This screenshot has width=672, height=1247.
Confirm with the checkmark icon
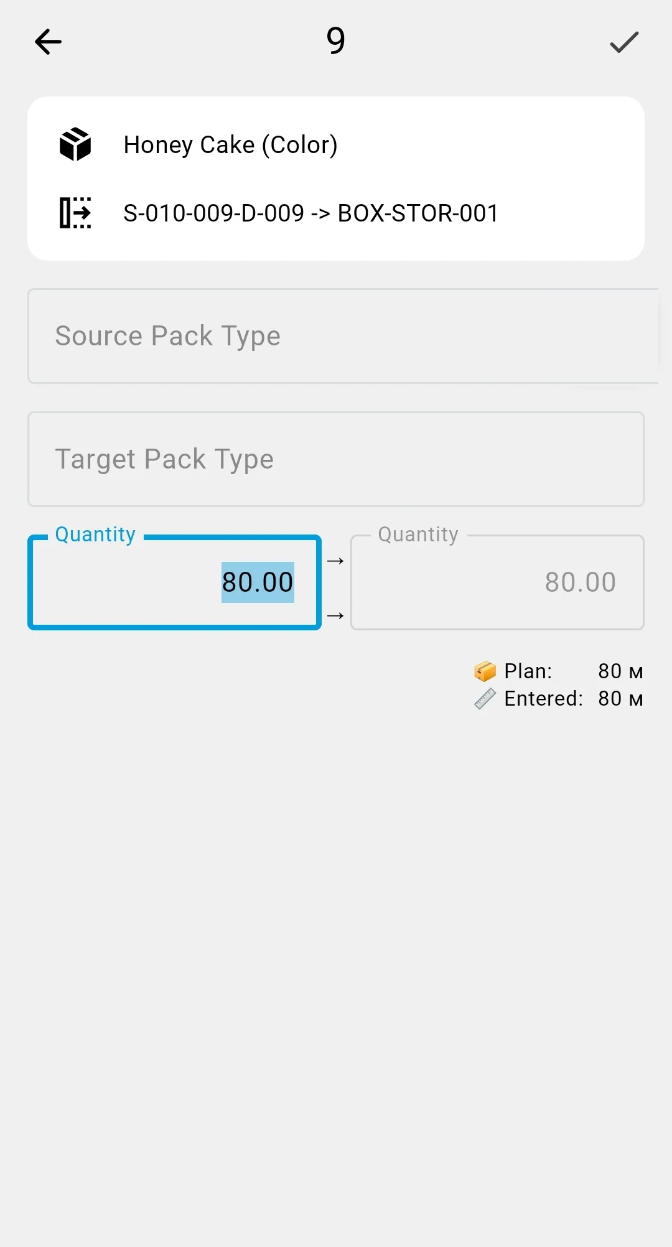click(x=624, y=42)
